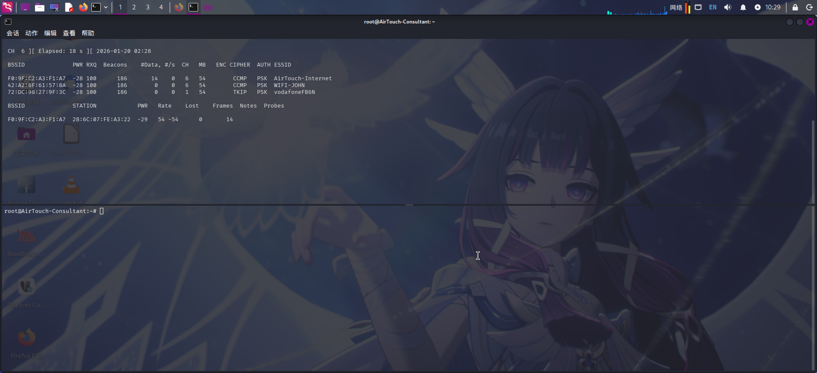Open the 编辑 (Edit) menu

click(x=50, y=33)
